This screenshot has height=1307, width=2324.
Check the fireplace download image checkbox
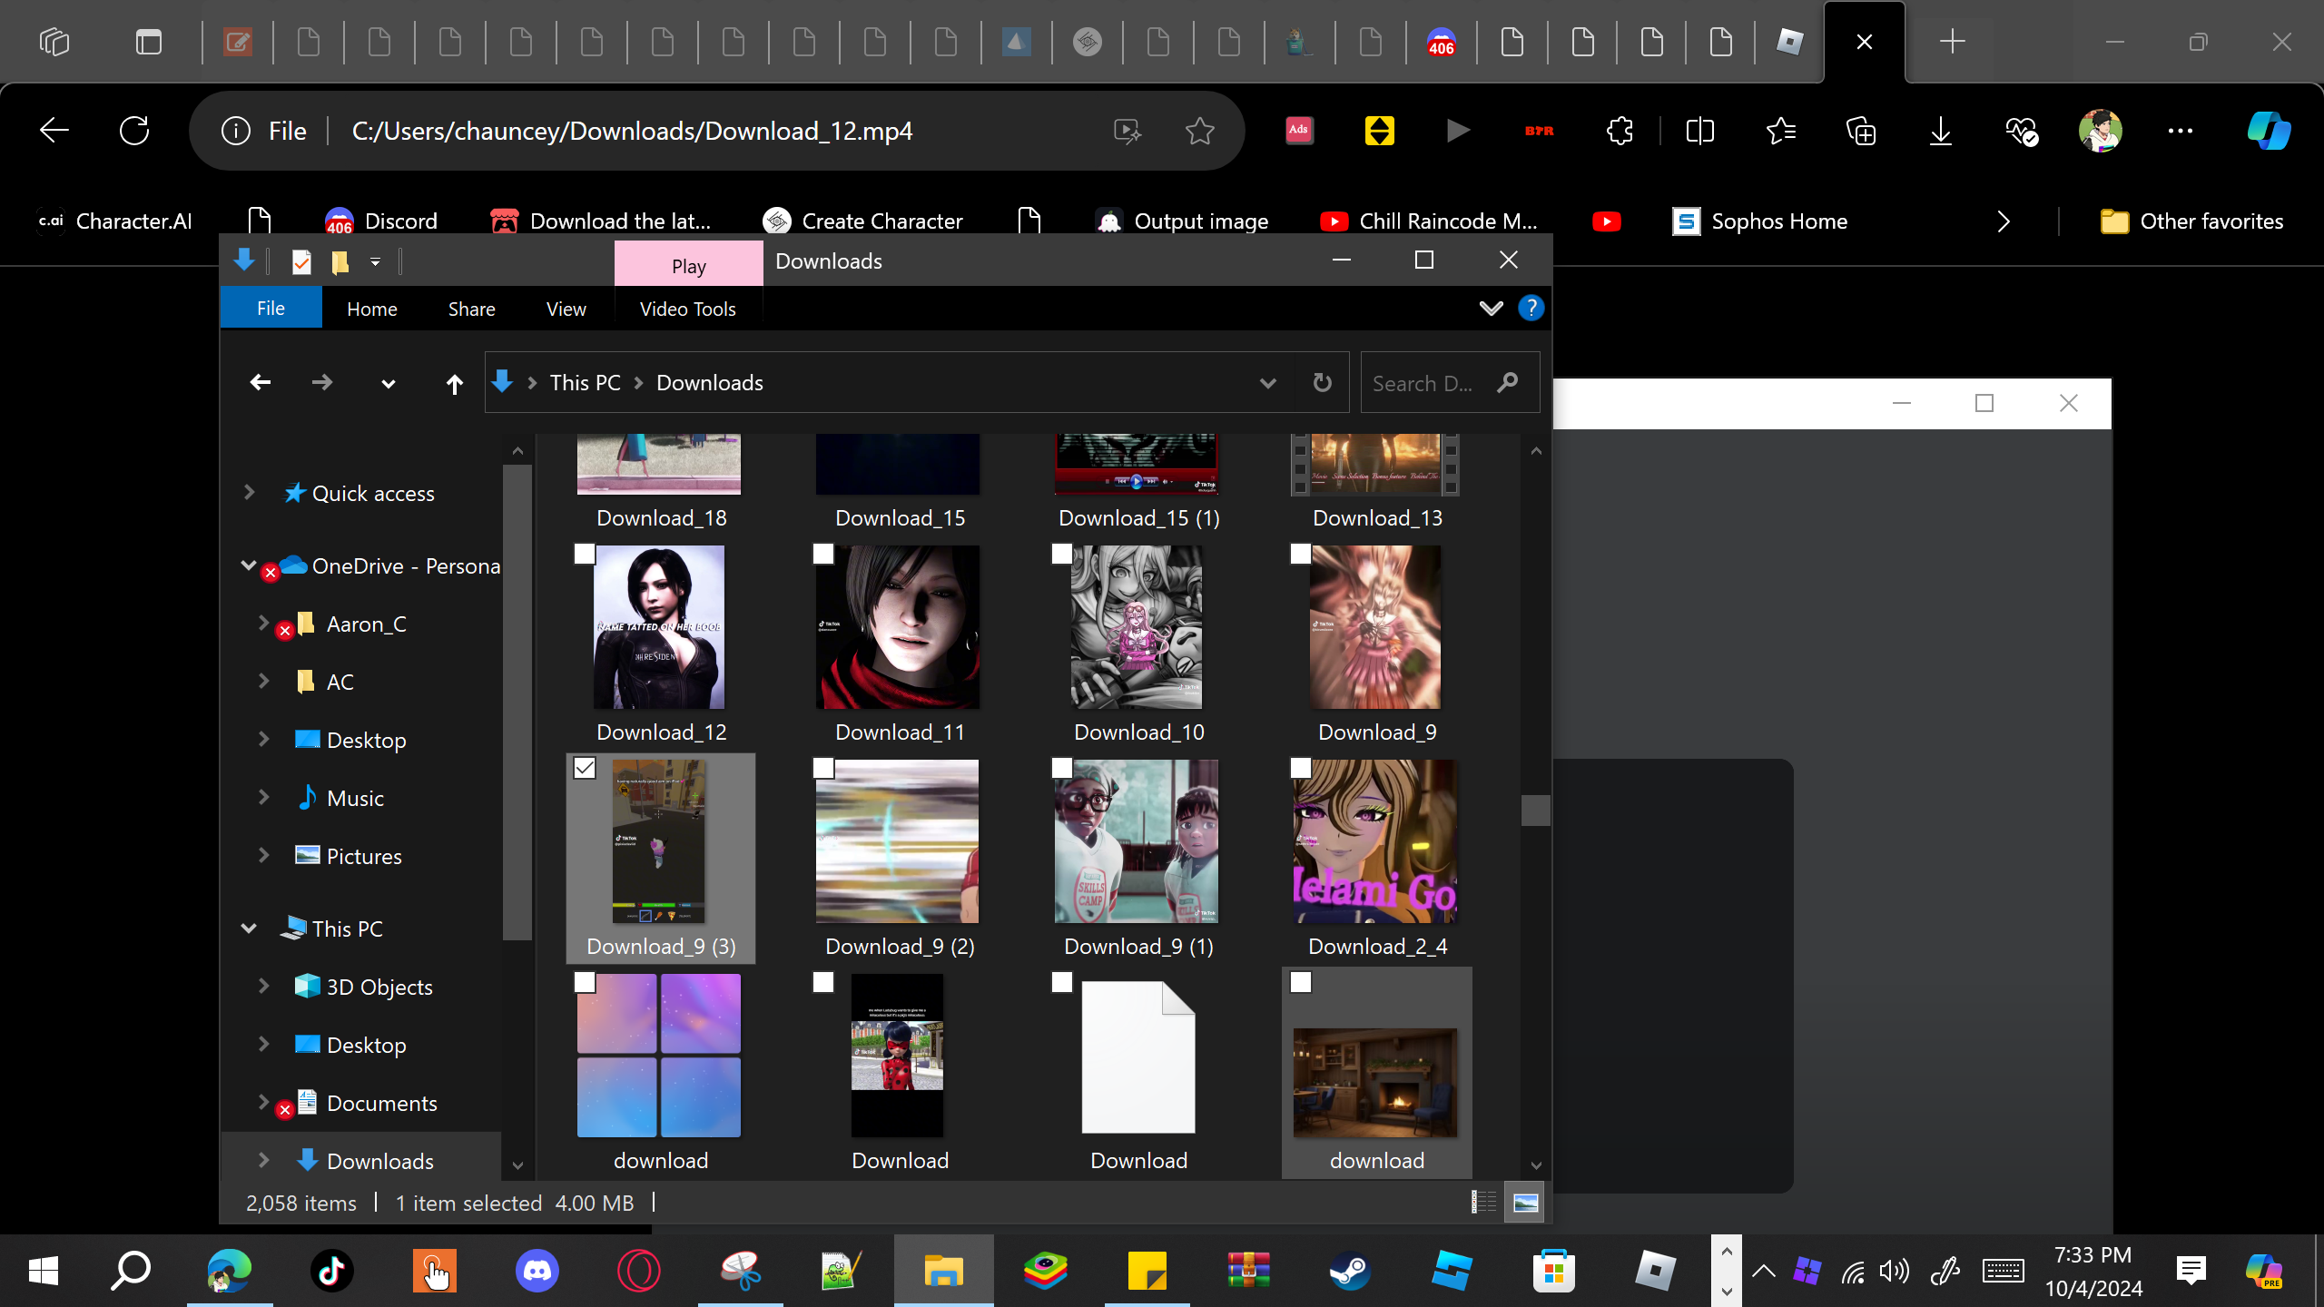click(1301, 983)
